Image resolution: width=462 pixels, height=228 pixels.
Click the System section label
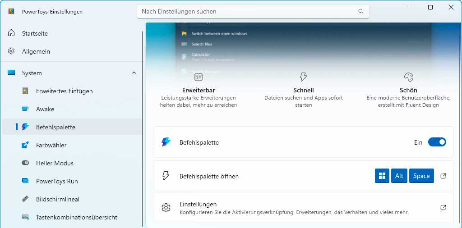[x=32, y=73]
